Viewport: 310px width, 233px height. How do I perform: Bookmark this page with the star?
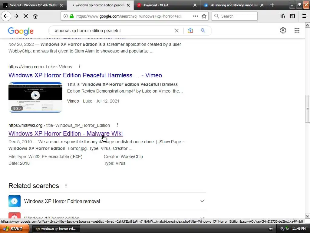point(204,16)
